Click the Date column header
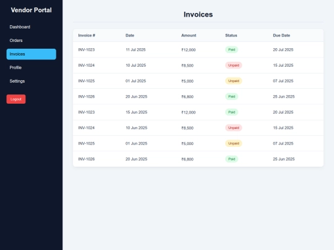The width and height of the screenshot is (334, 250). (130, 36)
